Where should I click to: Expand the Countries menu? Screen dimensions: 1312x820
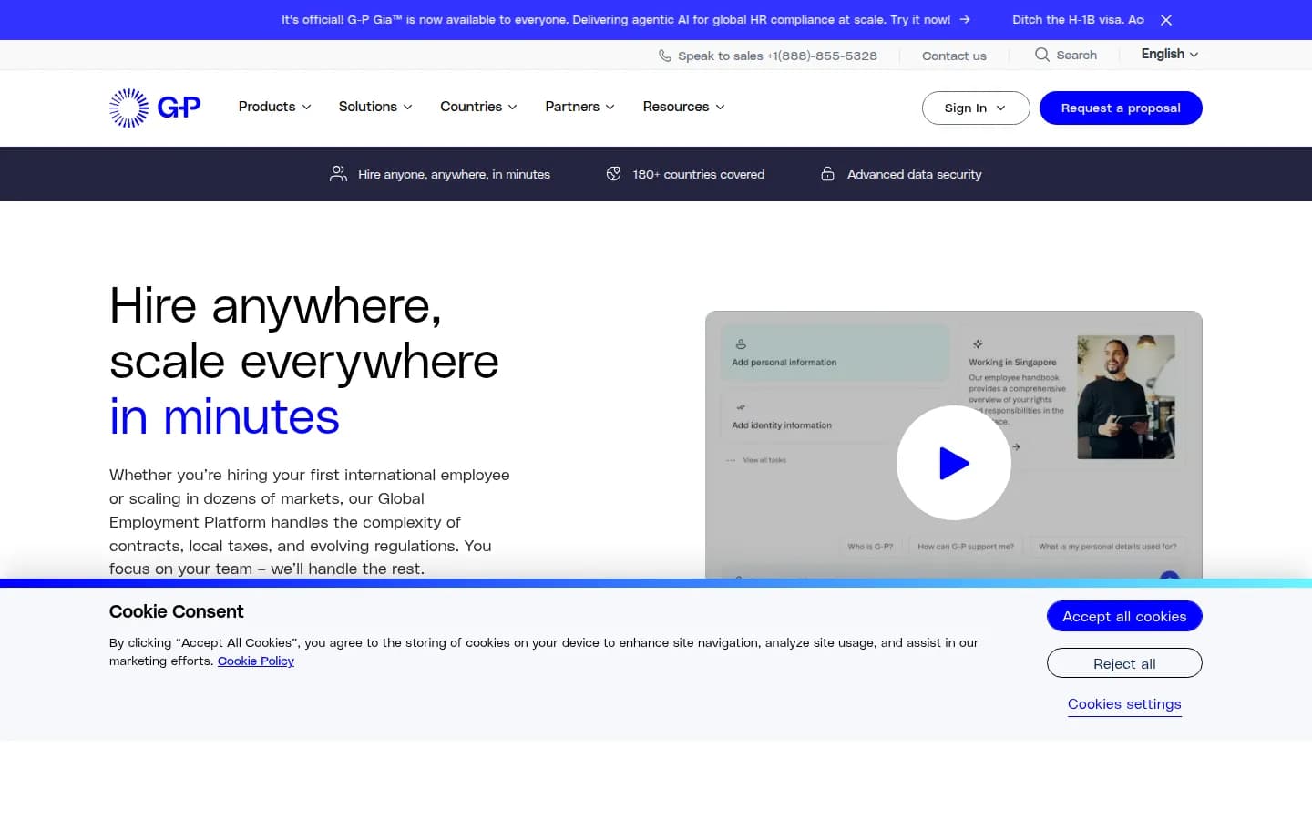(478, 107)
